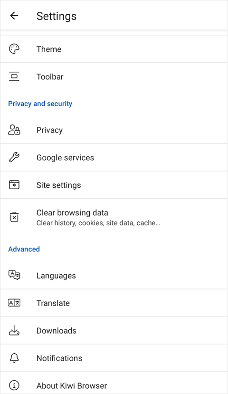Click the Privacy person-lock icon
The image size is (228, 394).
14,130
